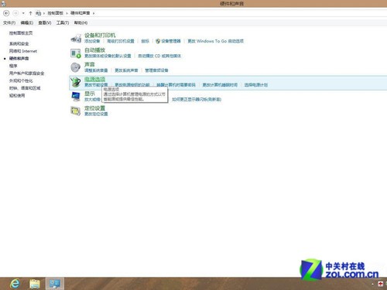Open the 查看(V) menu

[x=45, y=23]
